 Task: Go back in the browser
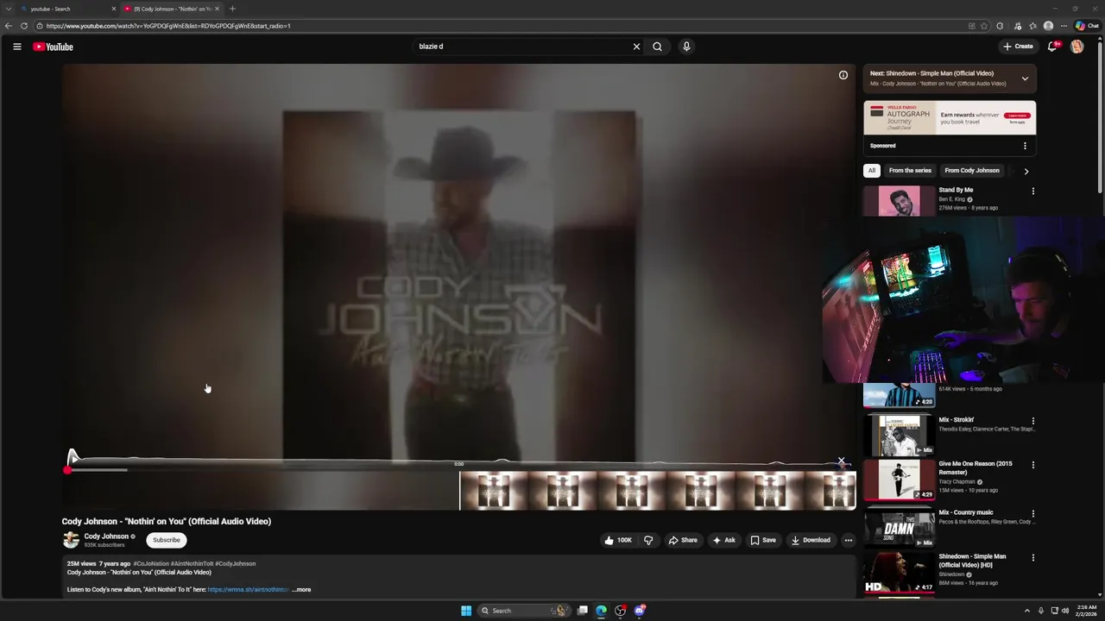coord(9,26)
